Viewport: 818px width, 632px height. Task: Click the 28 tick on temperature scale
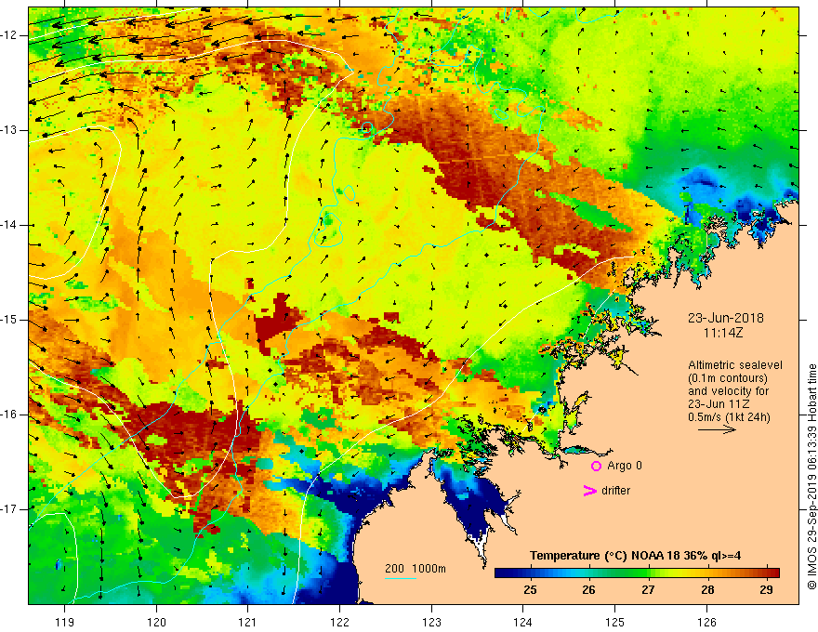click(707, 590)
